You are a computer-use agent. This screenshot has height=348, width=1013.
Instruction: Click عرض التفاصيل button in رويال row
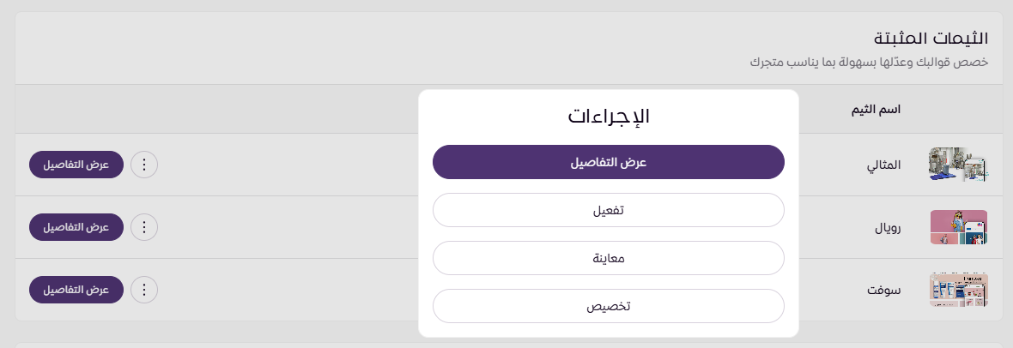click(x=76, y=227)
